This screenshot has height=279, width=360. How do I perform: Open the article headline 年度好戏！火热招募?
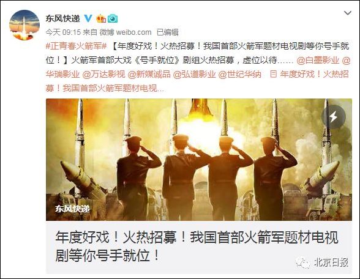197,247
